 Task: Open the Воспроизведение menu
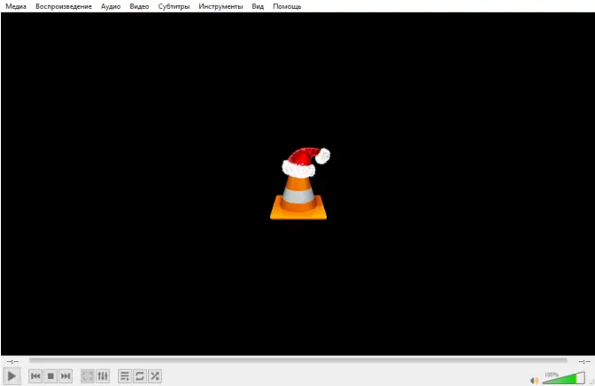pos(64,6)
